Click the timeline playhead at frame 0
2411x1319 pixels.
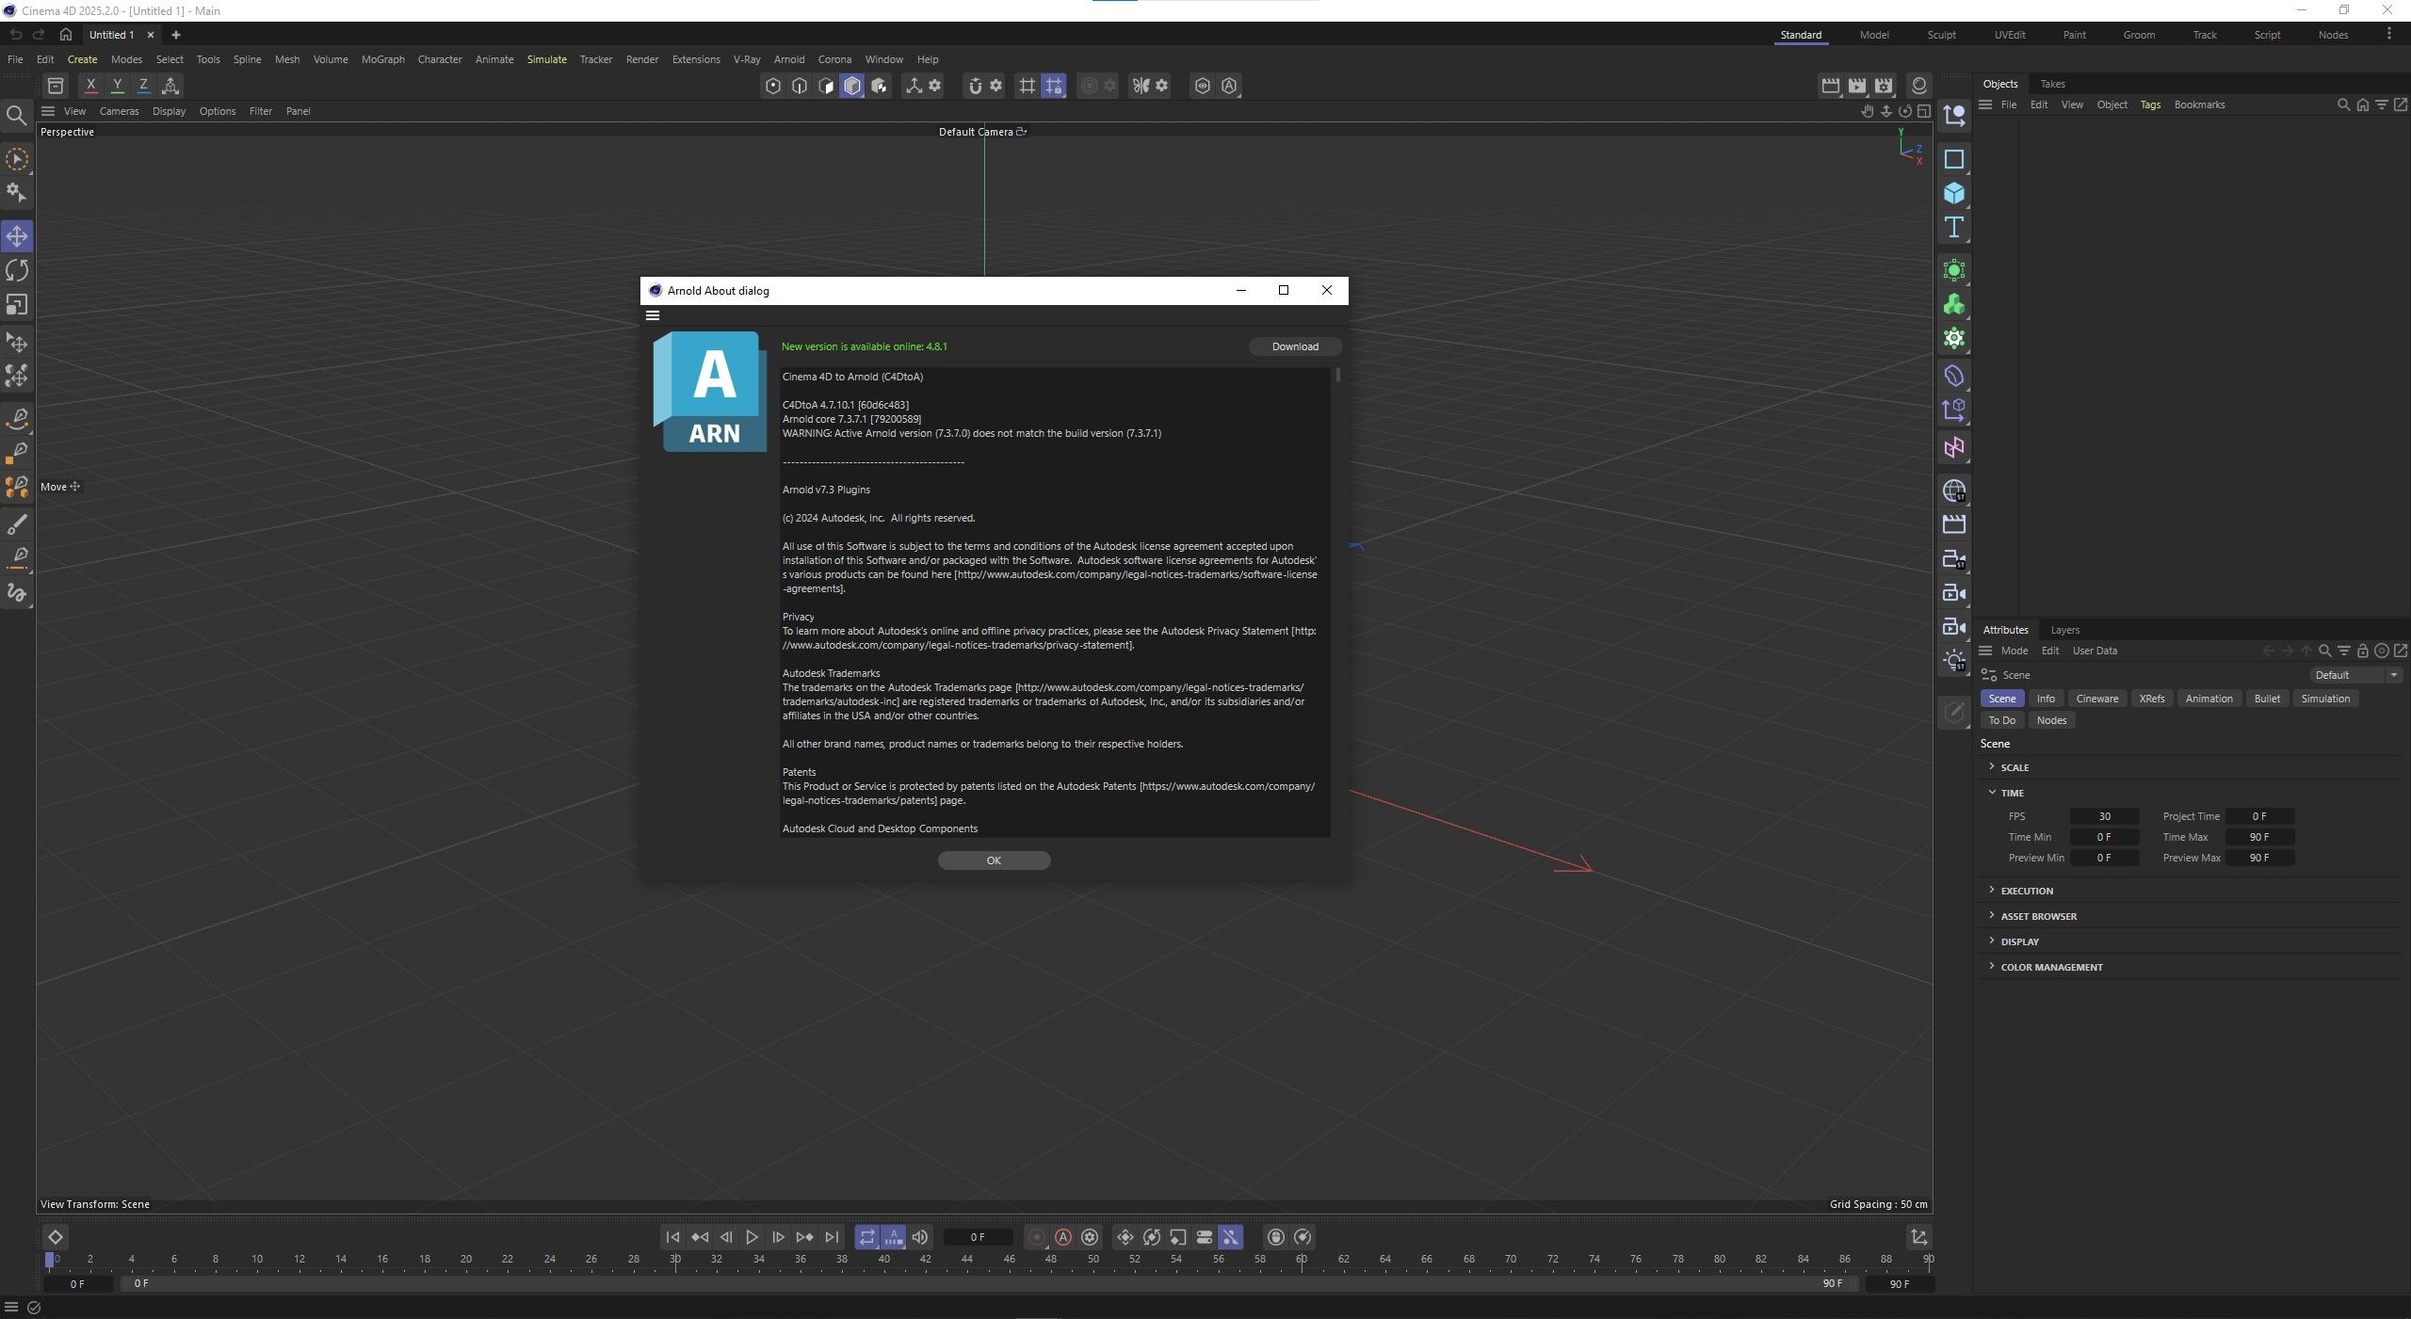50,1260
